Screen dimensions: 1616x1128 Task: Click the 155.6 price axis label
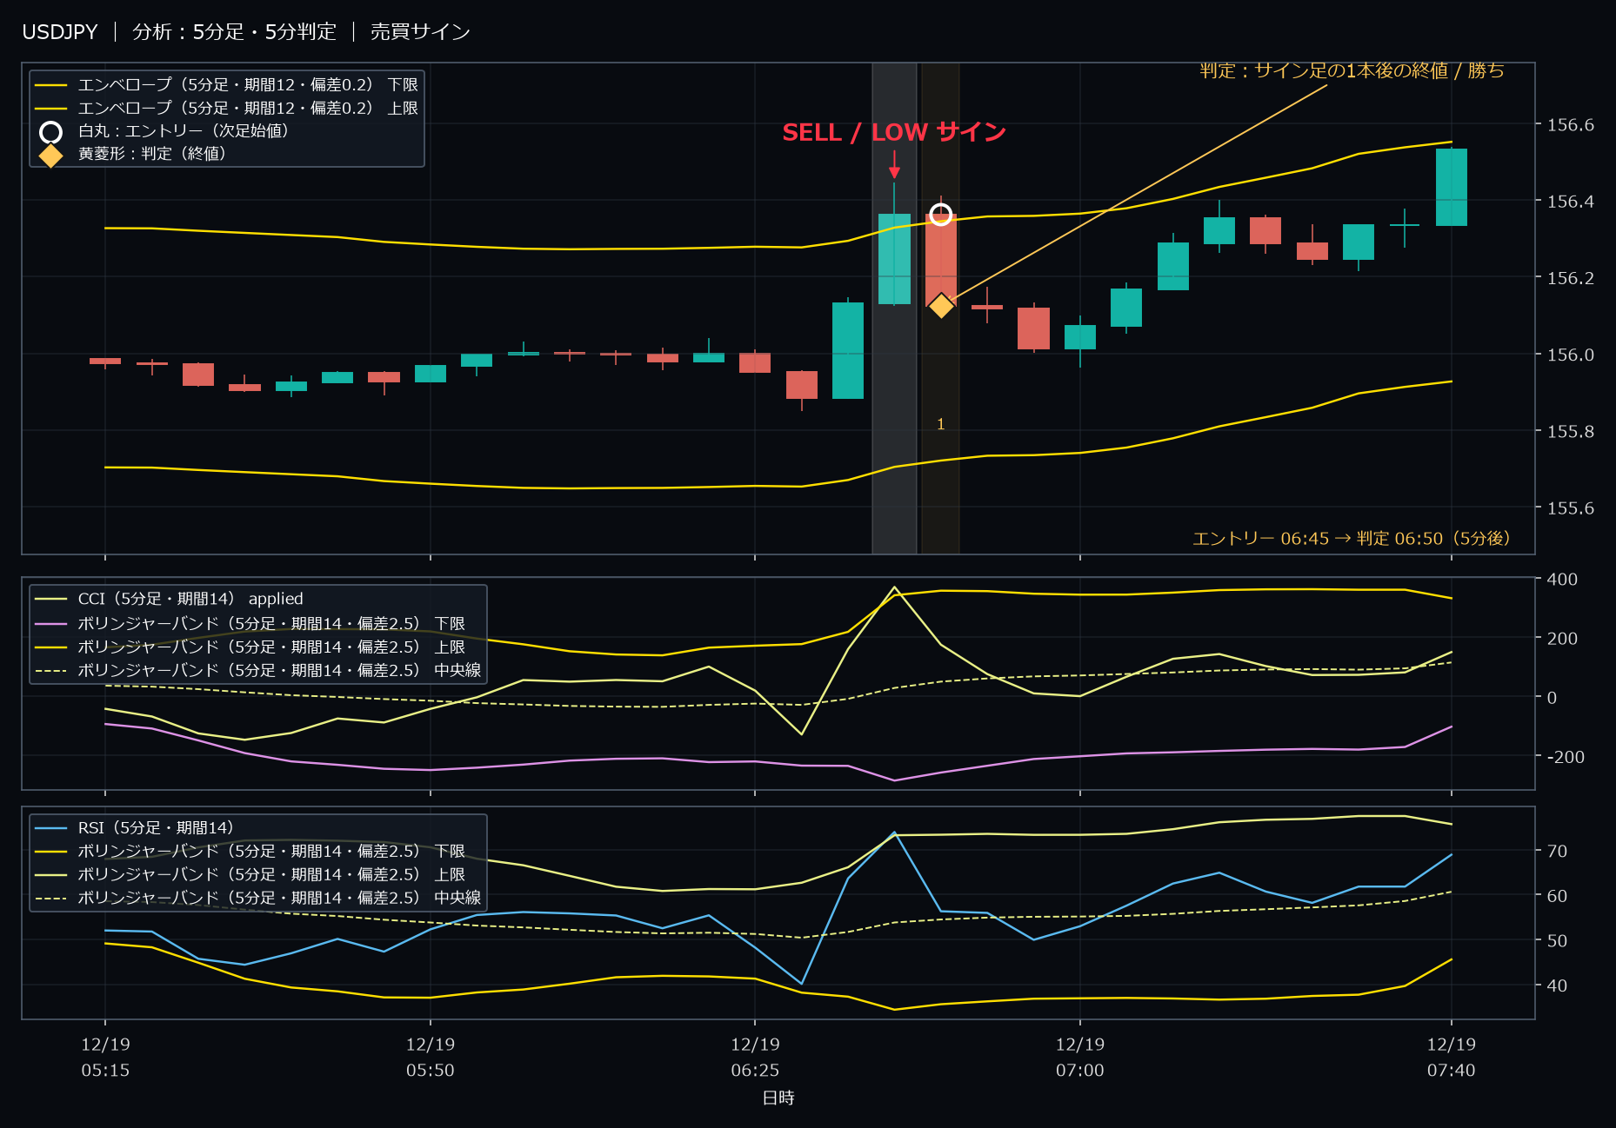click(1570, 508)
